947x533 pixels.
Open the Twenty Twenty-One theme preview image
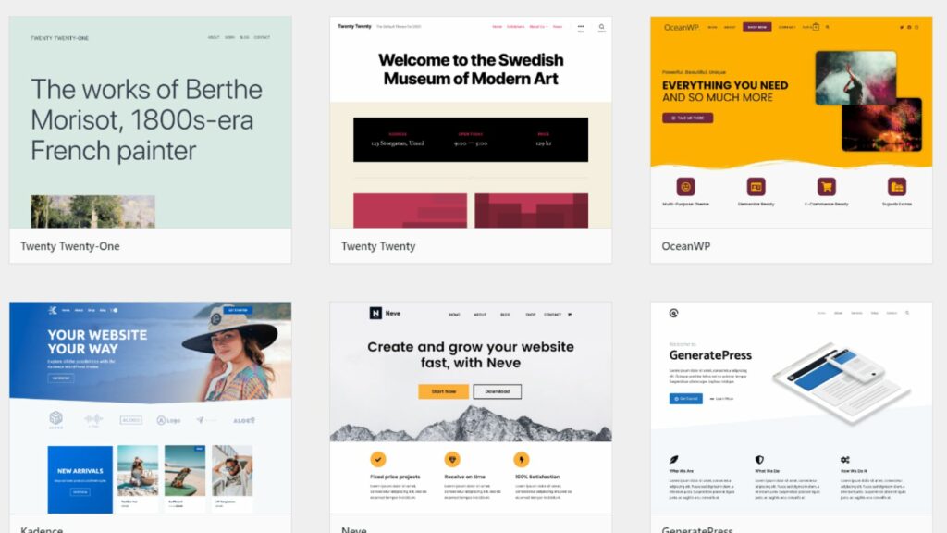coord(151,122)
